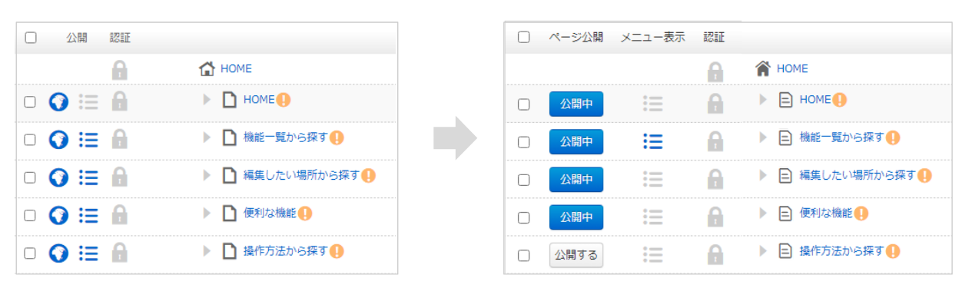Image resolution: width=972 pixels, height=298 pixels.
Task: Click lock icon in left 操作方法から探す row
Action: point(119,252)
